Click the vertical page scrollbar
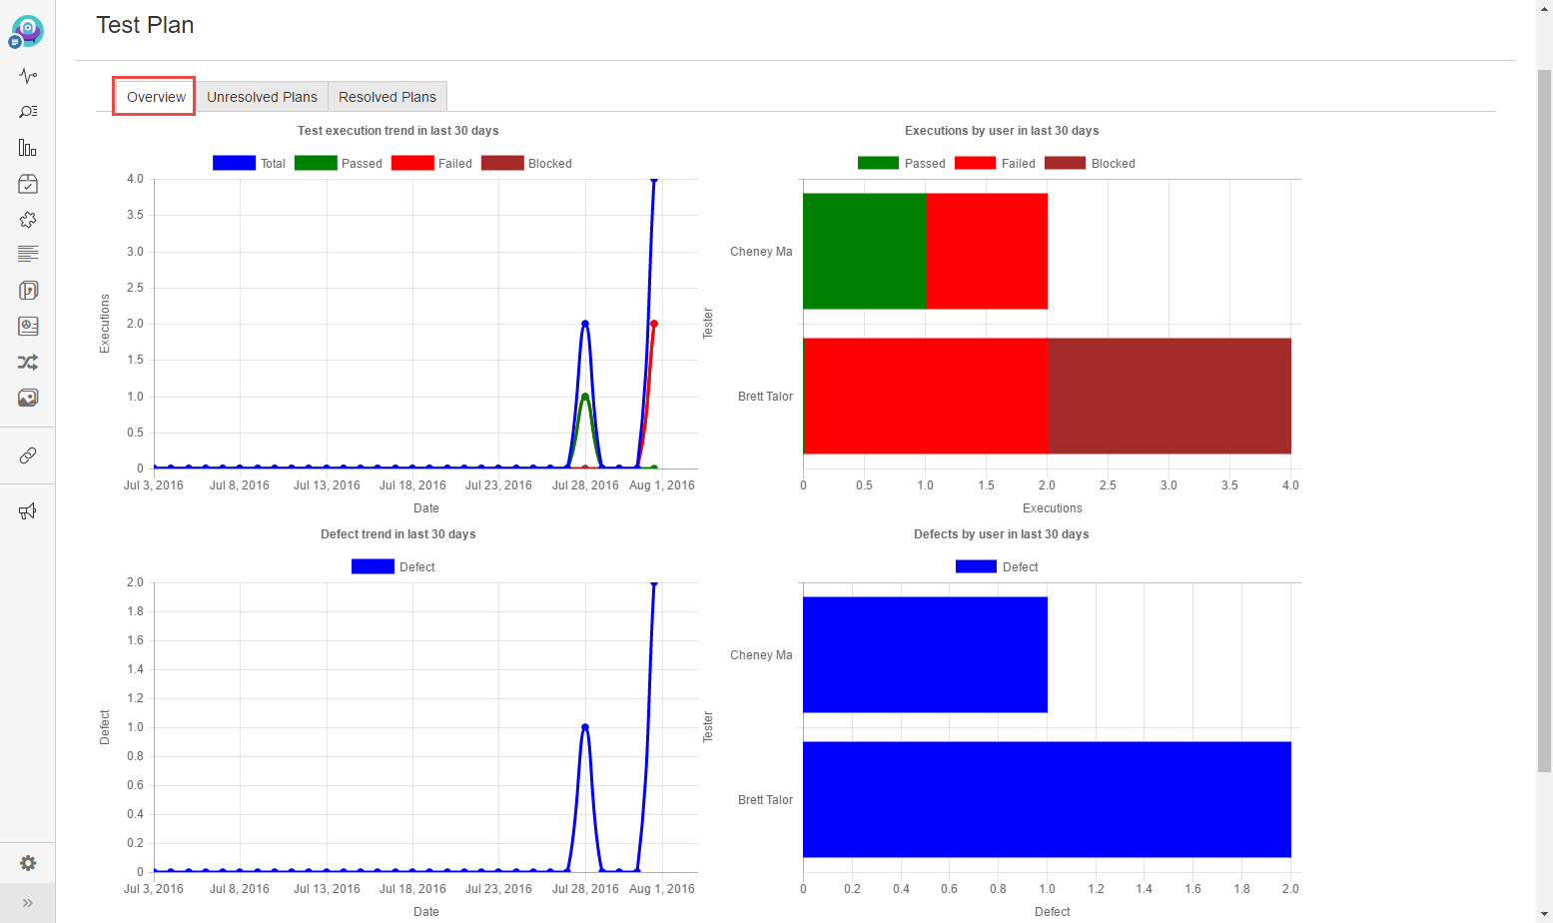 tap(1544, 420)
